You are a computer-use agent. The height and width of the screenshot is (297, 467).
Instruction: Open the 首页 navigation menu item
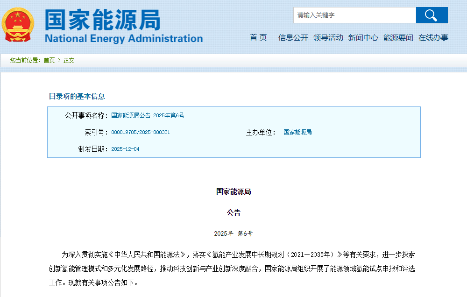tap(258, 38)
